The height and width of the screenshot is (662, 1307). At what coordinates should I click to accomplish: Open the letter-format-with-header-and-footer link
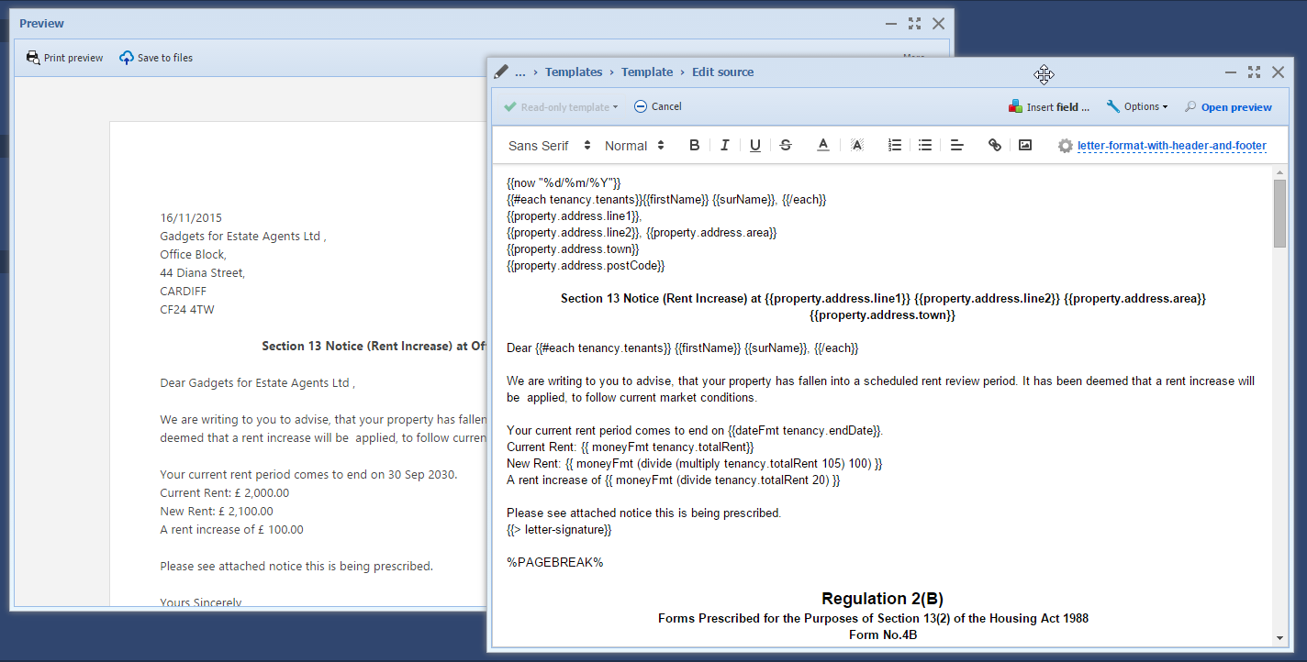[1171, 146]
